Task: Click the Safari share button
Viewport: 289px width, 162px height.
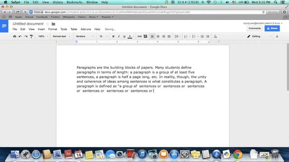Action: click(x=17, y=12)
